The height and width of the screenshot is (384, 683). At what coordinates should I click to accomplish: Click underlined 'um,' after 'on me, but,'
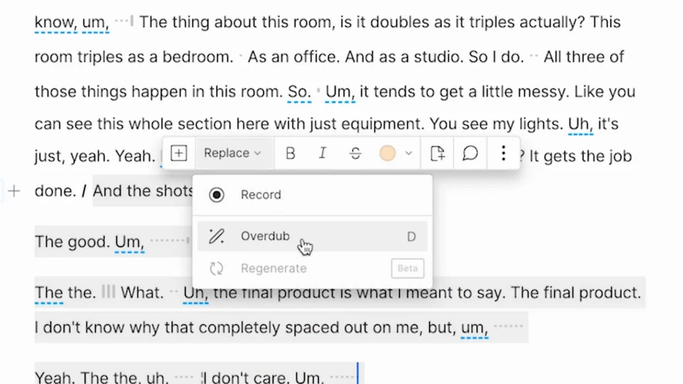coord(475,328)
